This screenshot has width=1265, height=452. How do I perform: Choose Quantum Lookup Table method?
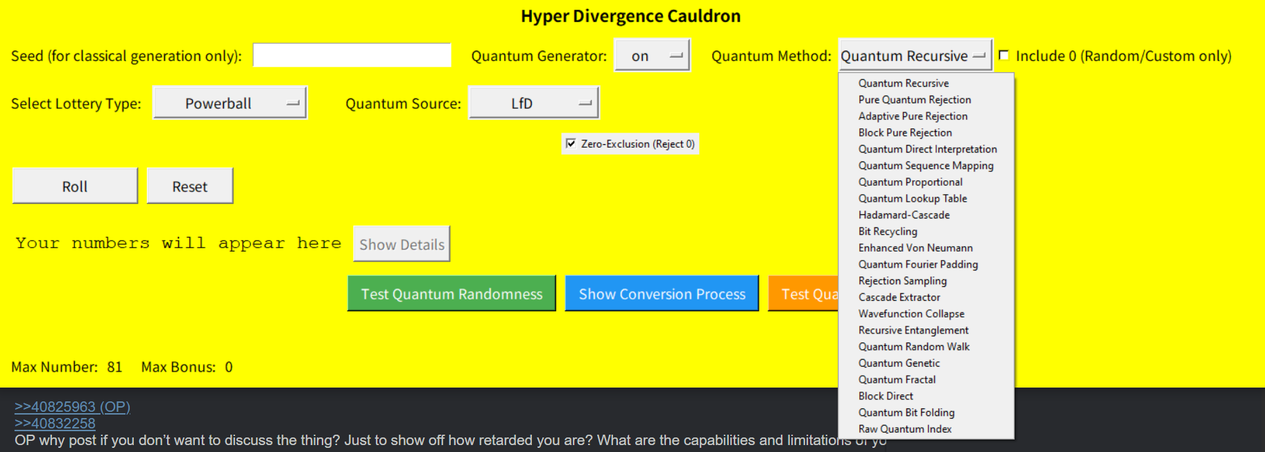click(926, 198)
